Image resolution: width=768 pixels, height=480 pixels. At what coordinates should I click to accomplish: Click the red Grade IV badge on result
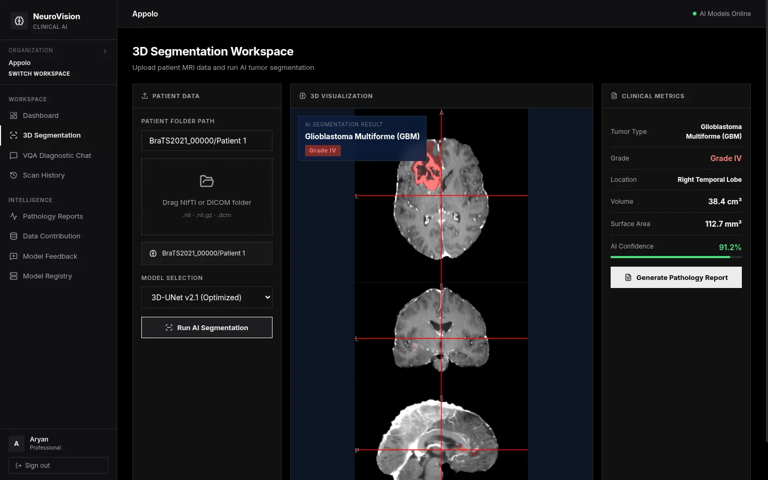pyautogui.click(x=323, y=150)
